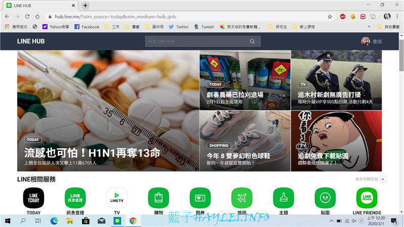404x227 pixels.
Task: Open the 國中用 bookmarks folder
Action: click(x=155, y=27)
